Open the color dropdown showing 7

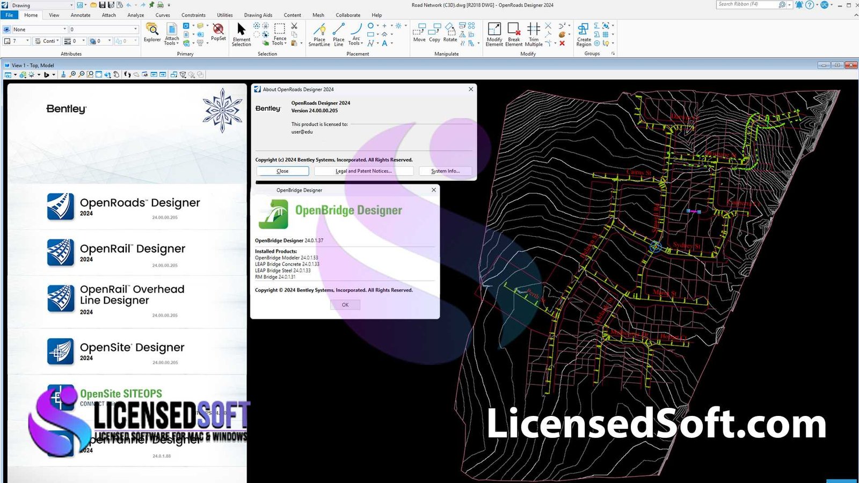(x=17, y=41)
